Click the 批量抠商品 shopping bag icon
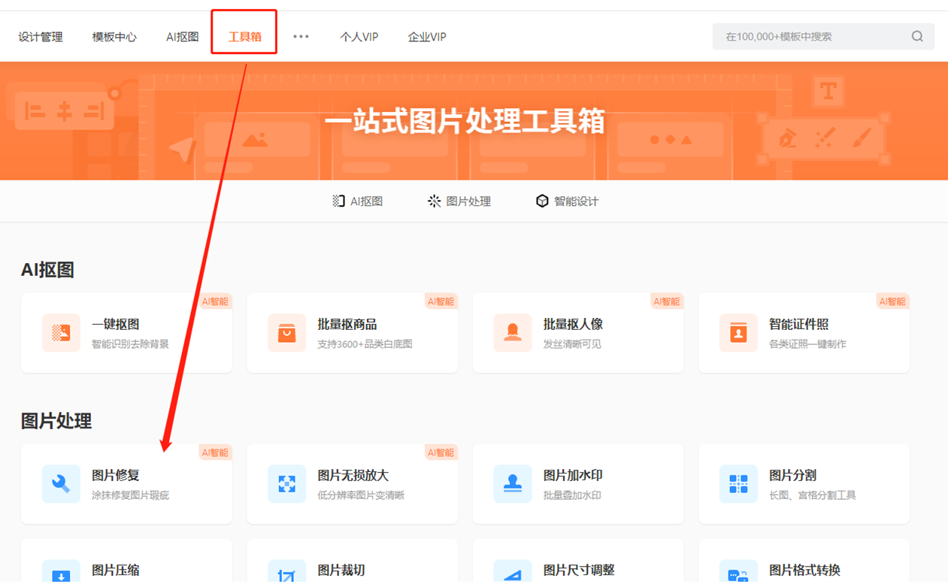948x587 pixels. click(286, 333)
